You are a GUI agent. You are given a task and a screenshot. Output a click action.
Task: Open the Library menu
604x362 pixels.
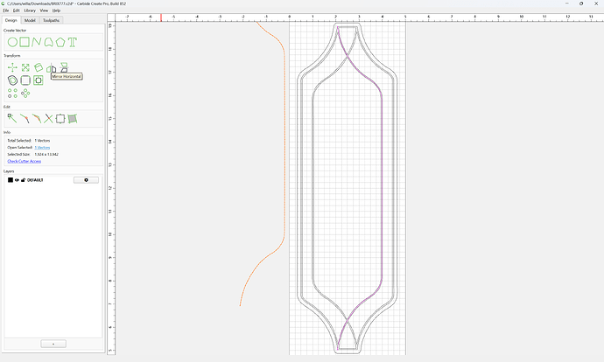coord(30,10)
